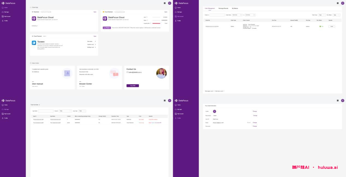346x177 pixels.
Task: Click the Copy Mail button
Action: 132,86
